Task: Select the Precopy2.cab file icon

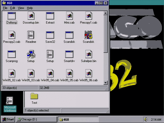Action: point(12,35)
